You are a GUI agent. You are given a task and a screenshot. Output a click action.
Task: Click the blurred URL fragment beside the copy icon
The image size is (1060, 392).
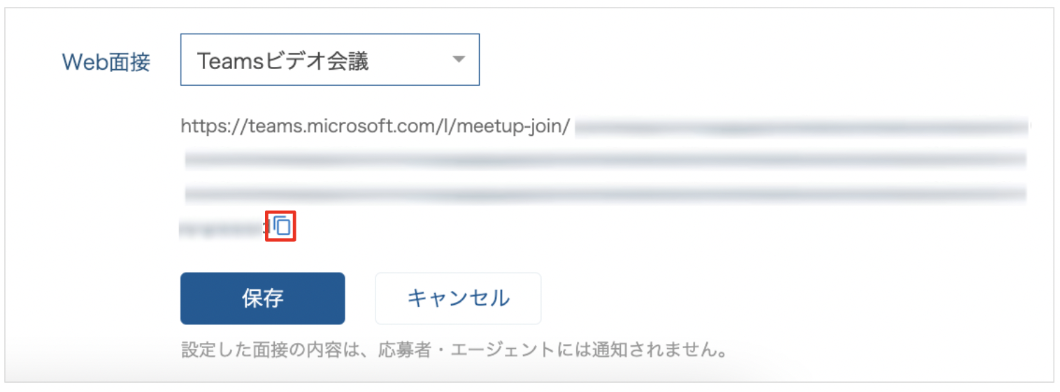(224, 226)
